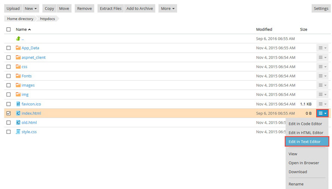Click the index.html file icon

(x=18, y=113)
